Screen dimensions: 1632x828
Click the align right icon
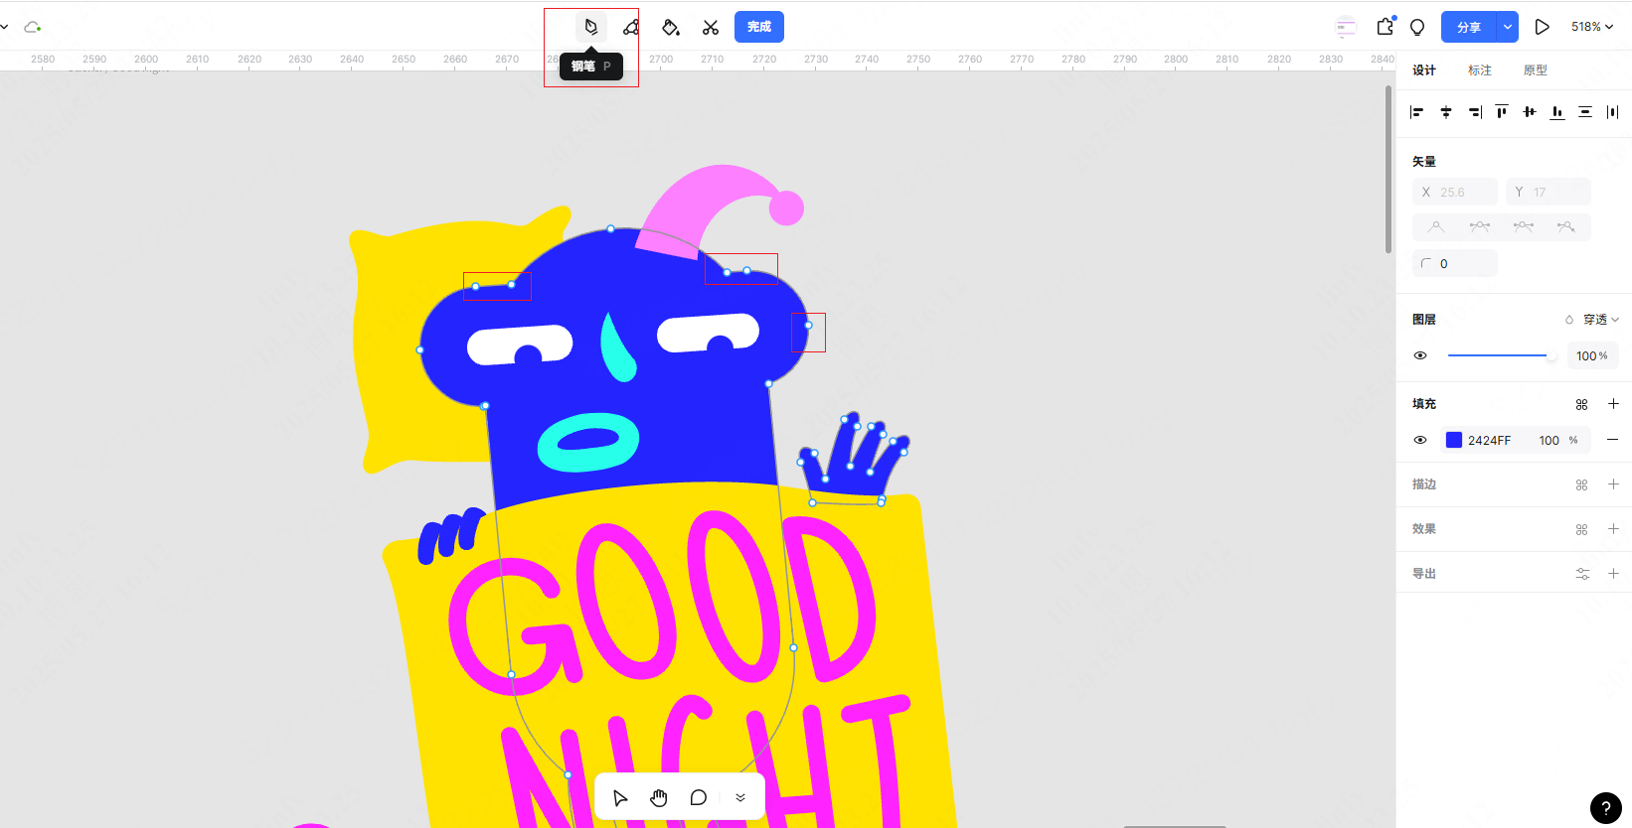pyautogui.click(x=1474, y=112)
